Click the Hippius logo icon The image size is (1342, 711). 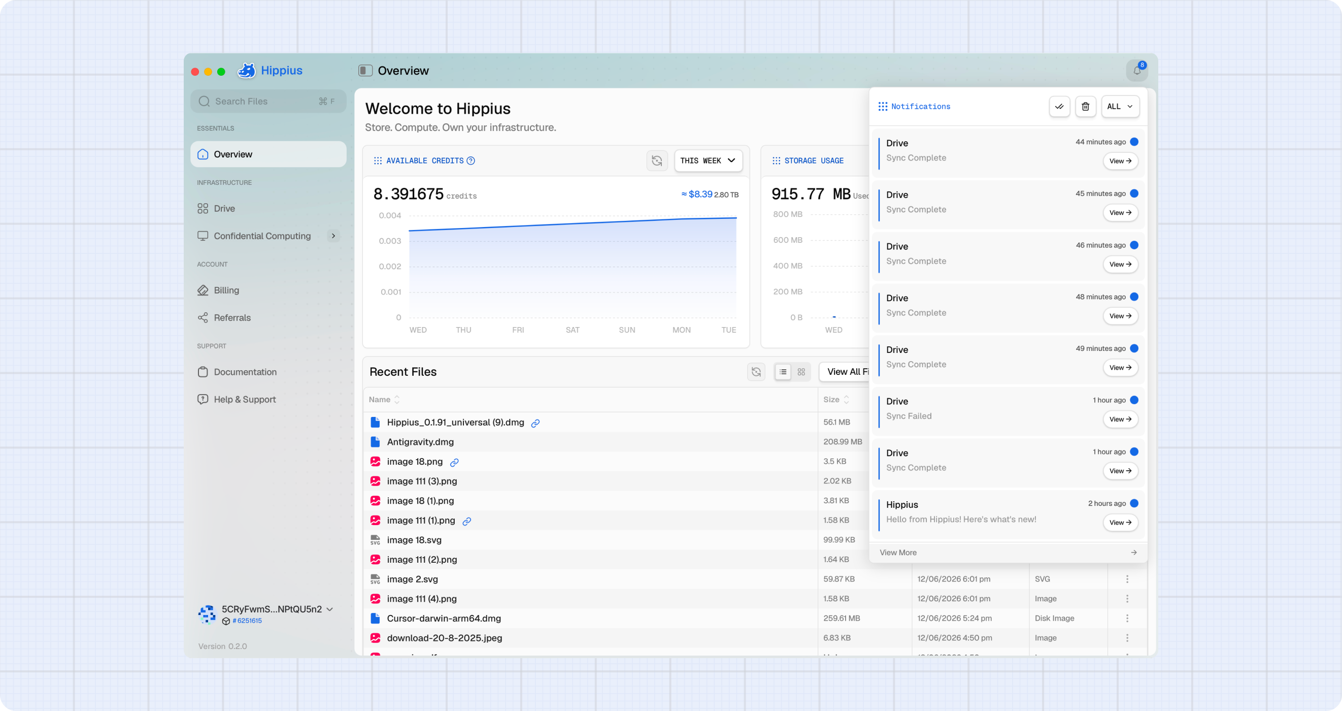point(246,71)
